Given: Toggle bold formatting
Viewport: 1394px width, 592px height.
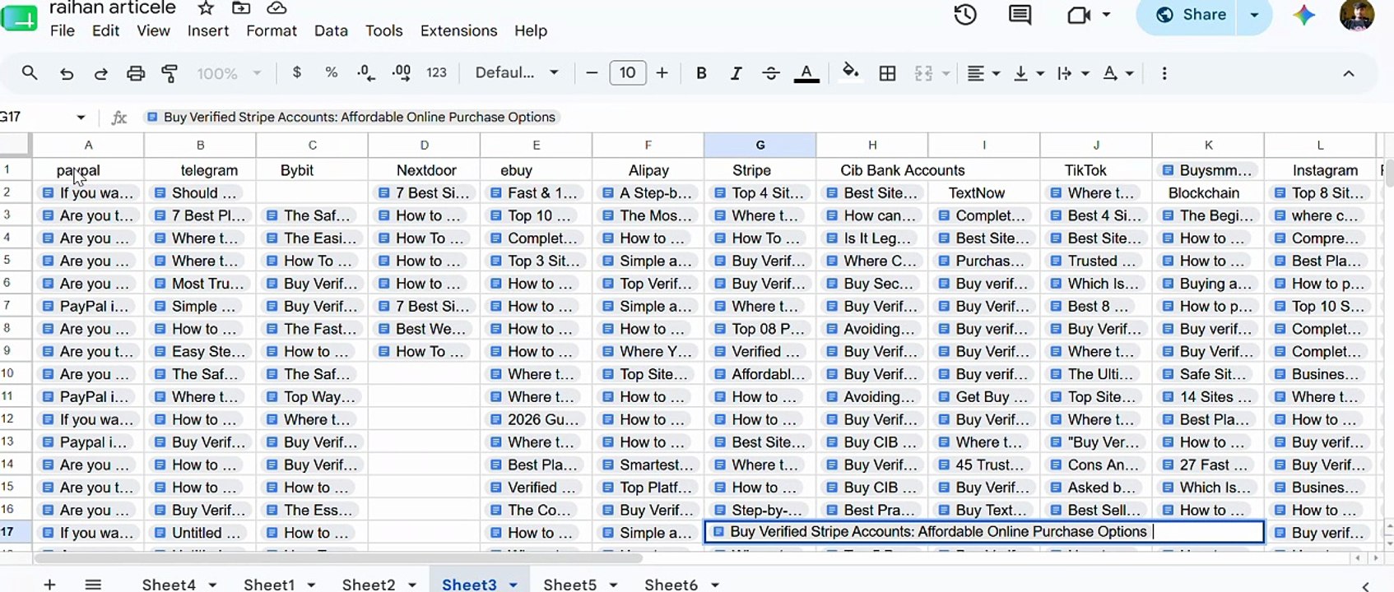Looking at the screenshot, I should [x=701, y=73].
